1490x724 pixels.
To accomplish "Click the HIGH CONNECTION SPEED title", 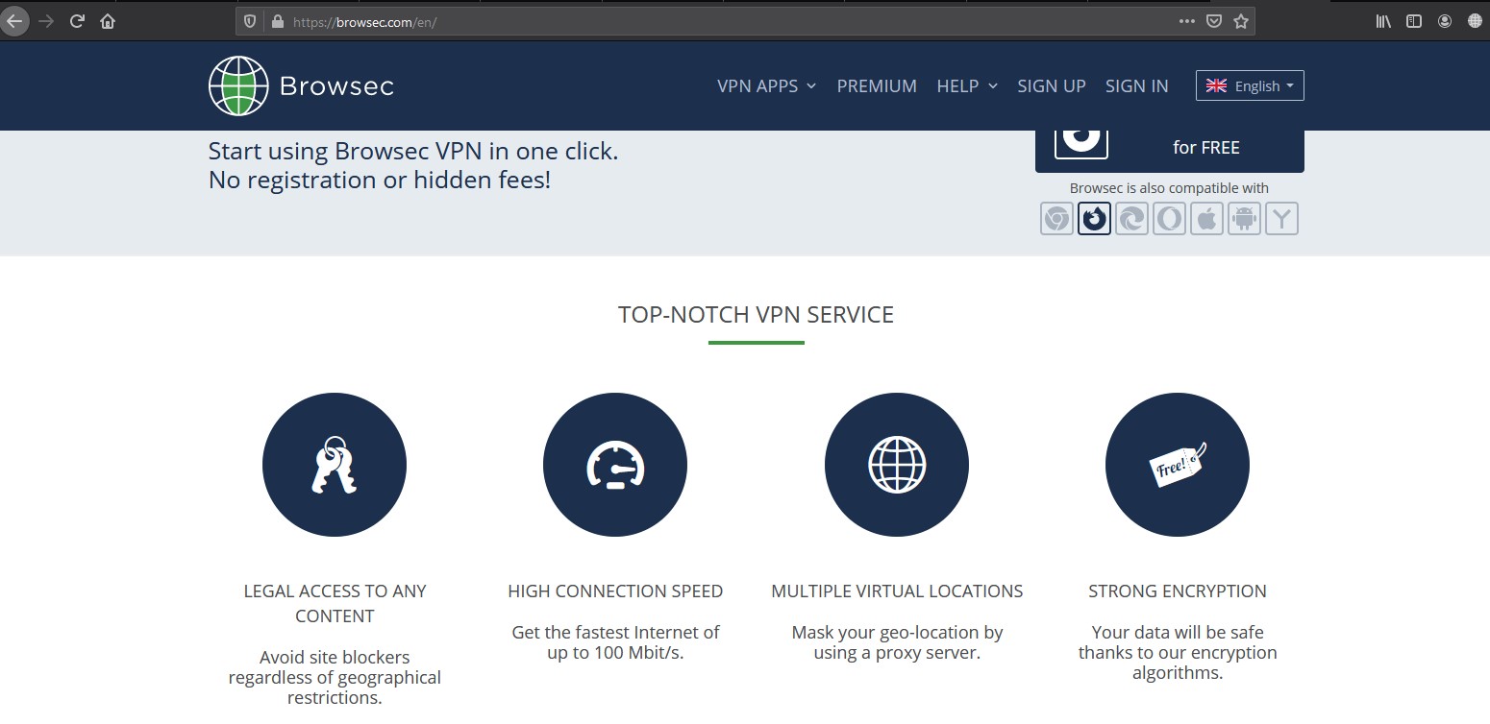I will pyautogui.click(x=615, y=591).
